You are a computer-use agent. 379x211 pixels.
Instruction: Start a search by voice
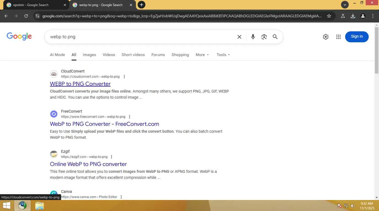point(253,37)
